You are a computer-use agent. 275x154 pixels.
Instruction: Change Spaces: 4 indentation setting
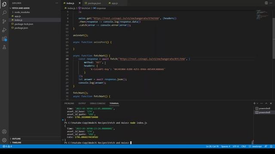(x=226, y=146)
